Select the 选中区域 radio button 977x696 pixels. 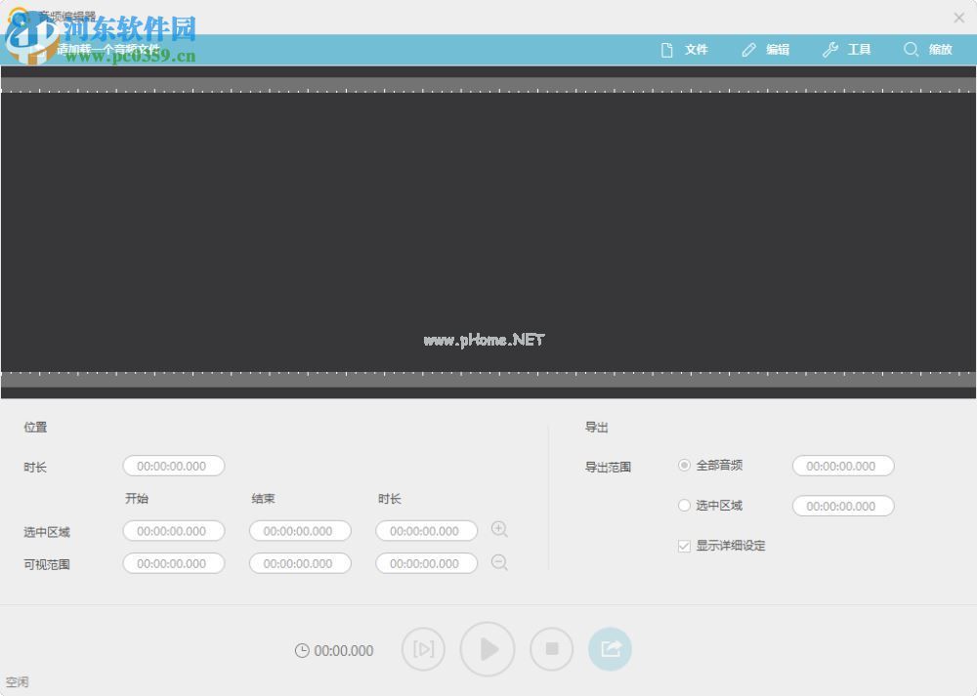[684, 506]
